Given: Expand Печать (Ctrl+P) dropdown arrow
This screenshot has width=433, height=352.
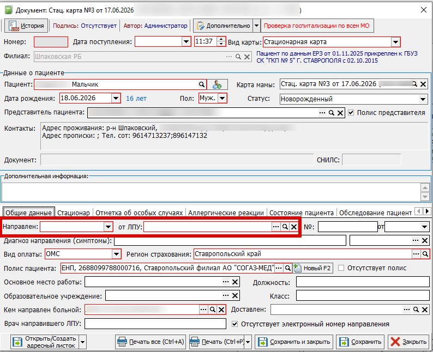Looking at the screenshot, I should click(x=248, y=342).
